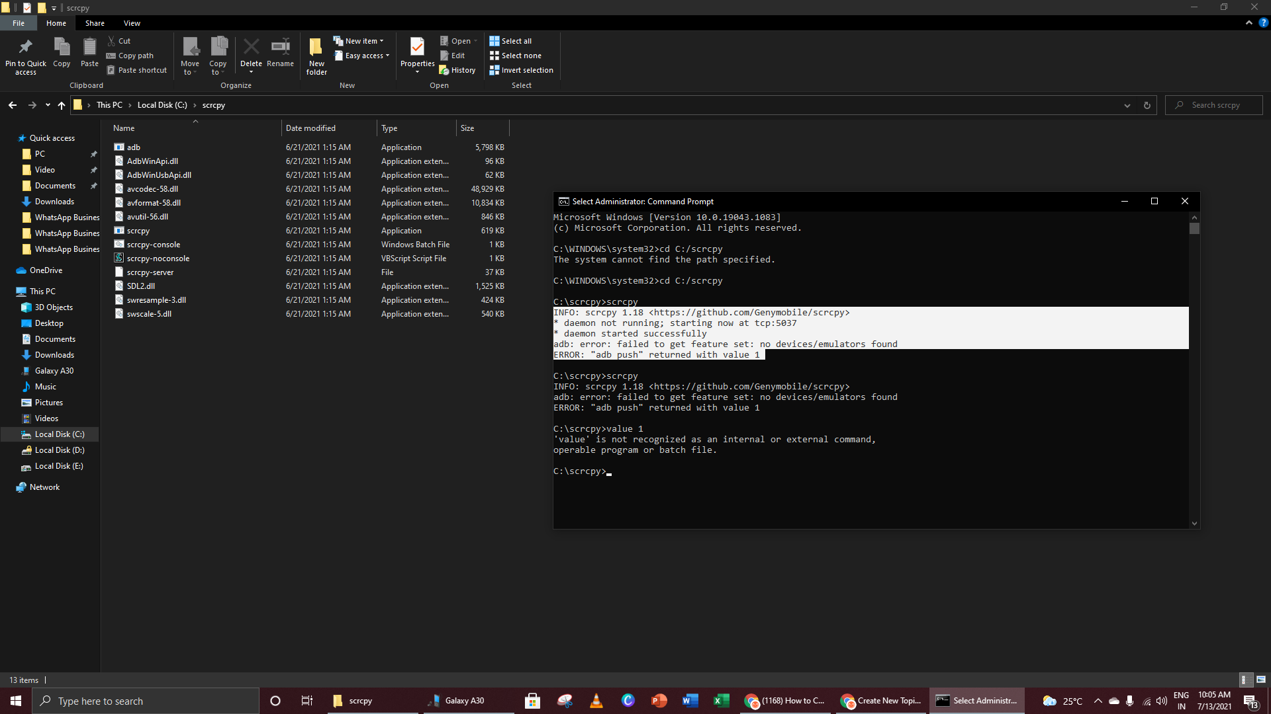Open PowerPoint from taskbar

pos(659,701)
